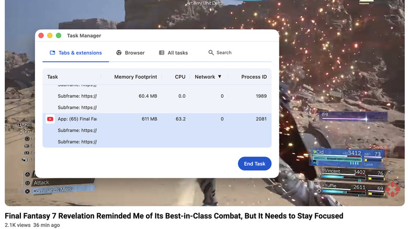Click Process ID 1989
This screenshot has width=408, height=229.
[x=261, y=96]
